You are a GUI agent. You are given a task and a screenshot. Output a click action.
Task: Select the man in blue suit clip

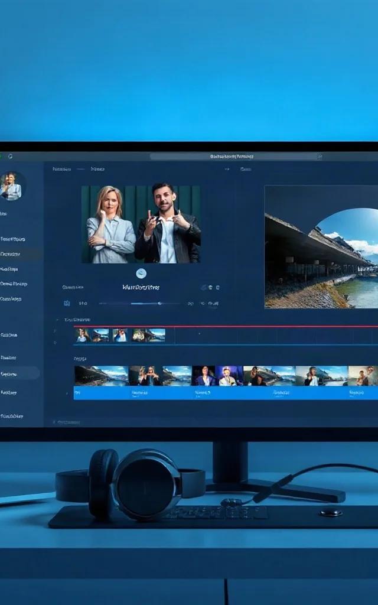tap(203, 376)
